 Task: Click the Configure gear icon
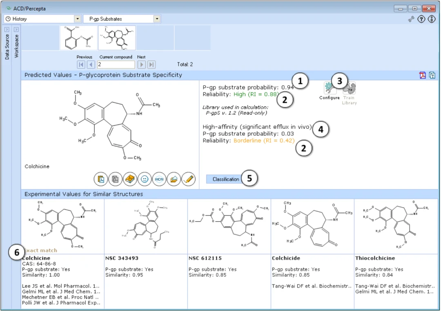click(x=330, y=88)
